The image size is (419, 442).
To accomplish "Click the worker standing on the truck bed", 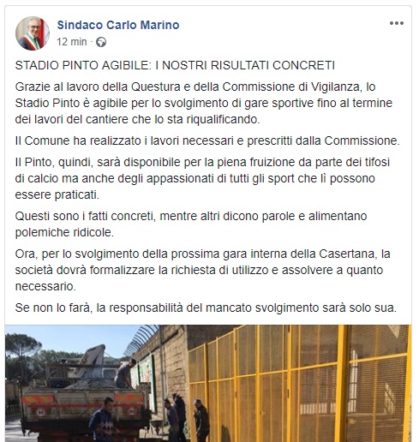I will click(125, 373).
